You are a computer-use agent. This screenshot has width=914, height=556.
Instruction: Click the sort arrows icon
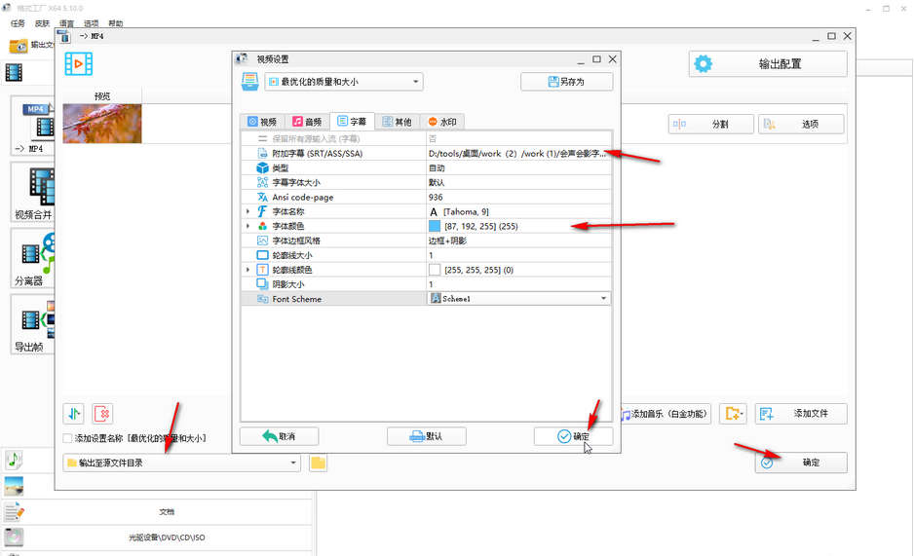tap(74, 414)
